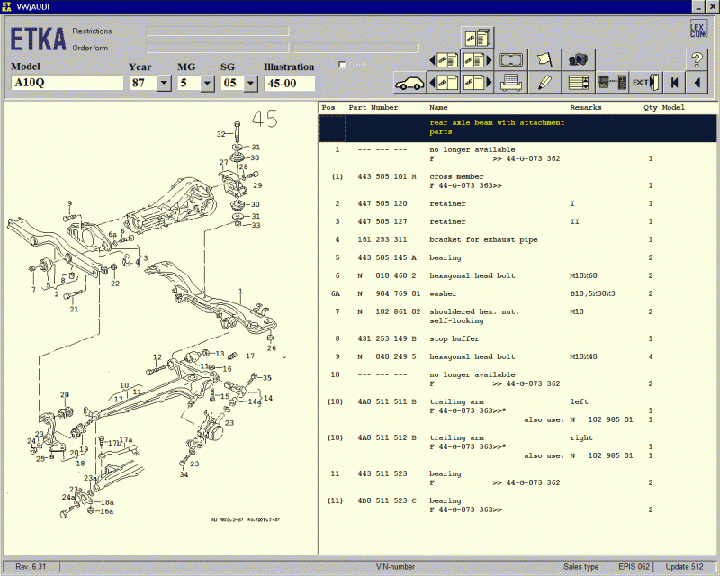
Task: Open the LEXCOM logo button
Action: tap(697, 30)
